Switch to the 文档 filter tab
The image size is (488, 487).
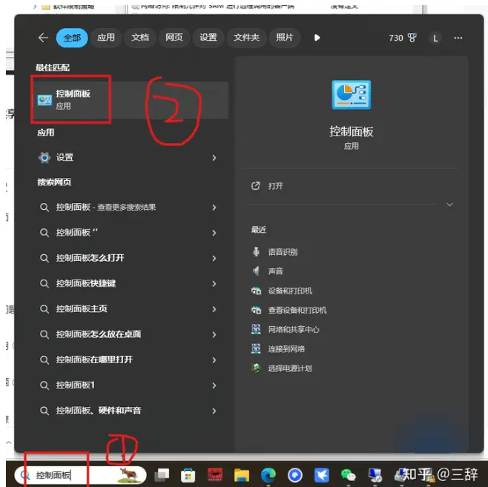140,38
